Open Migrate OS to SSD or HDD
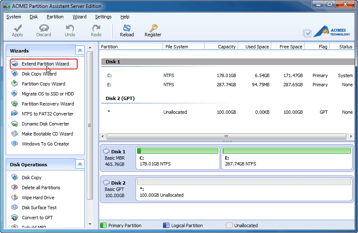Viewport: 358px width, 233px height. pyautogui.click(x=48, y=94)
